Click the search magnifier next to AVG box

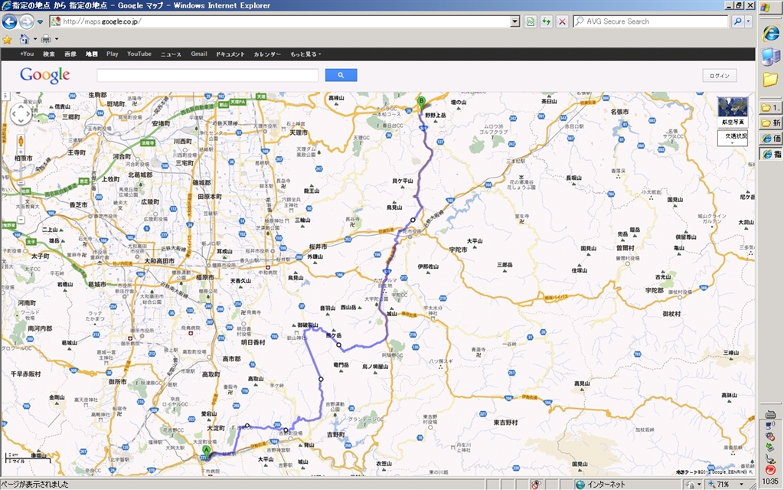[737, 21]
